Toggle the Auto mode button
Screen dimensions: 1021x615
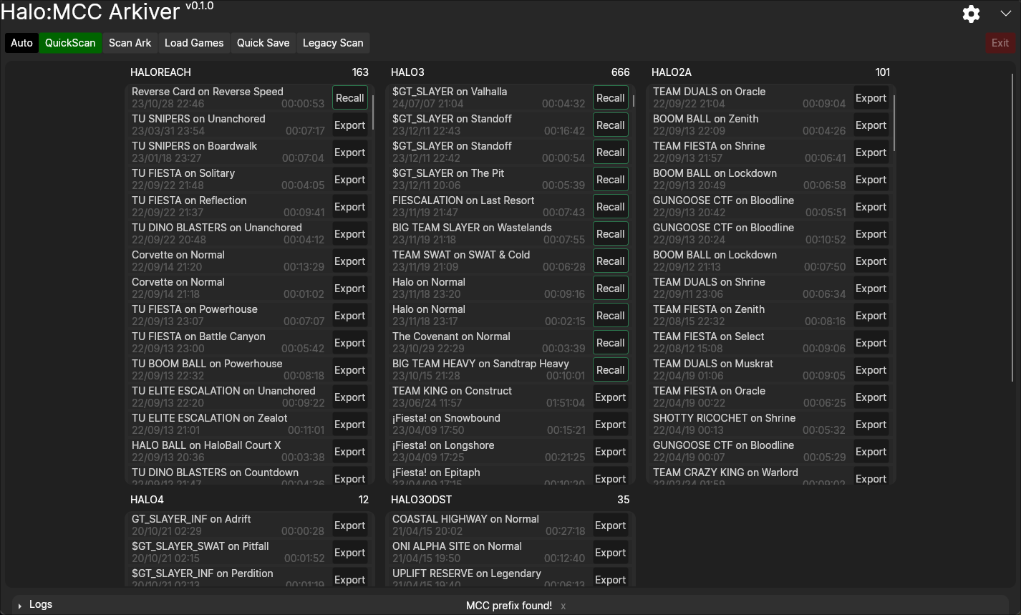(x=21, y=43)
